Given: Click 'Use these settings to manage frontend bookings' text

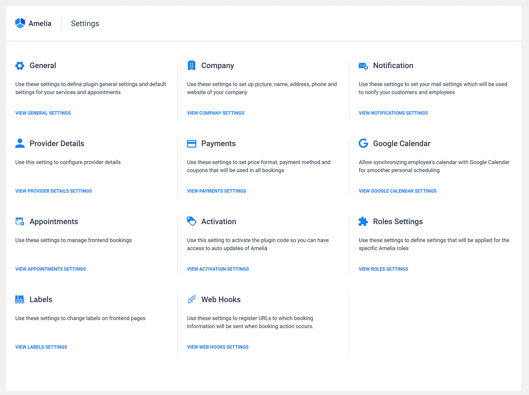Looking at the screenshot, I should click(x=73, y=240).
